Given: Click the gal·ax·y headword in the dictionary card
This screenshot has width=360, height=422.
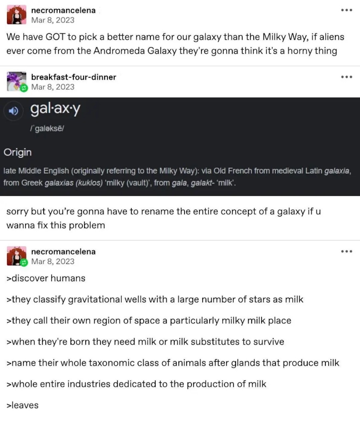Looking at the screenshot, I should click(x=55, y=109).
